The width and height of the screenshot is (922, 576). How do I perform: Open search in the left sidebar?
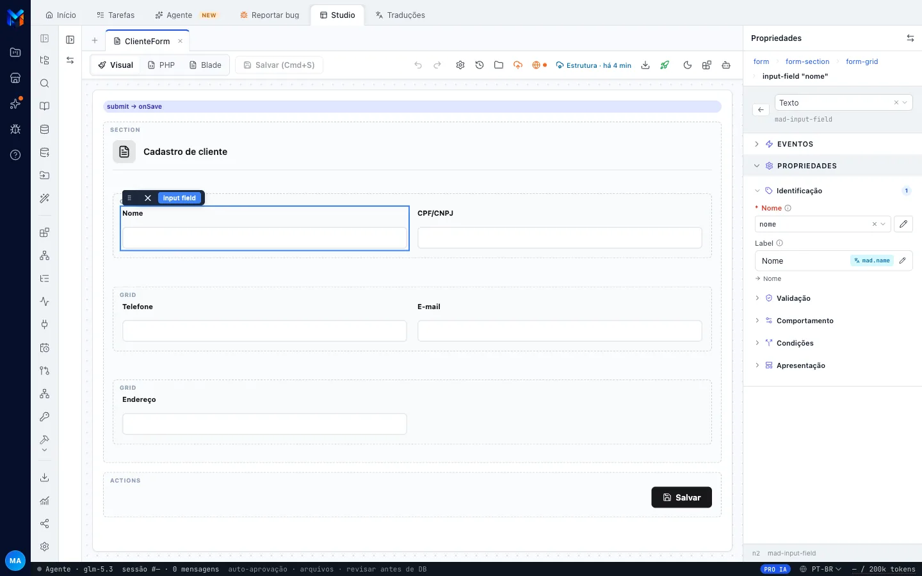(44, 83)
